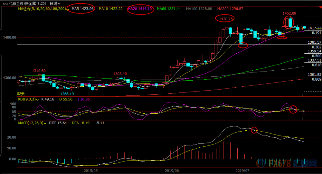Click the MACD DEA 18.19 value

[x=80, y=123]
